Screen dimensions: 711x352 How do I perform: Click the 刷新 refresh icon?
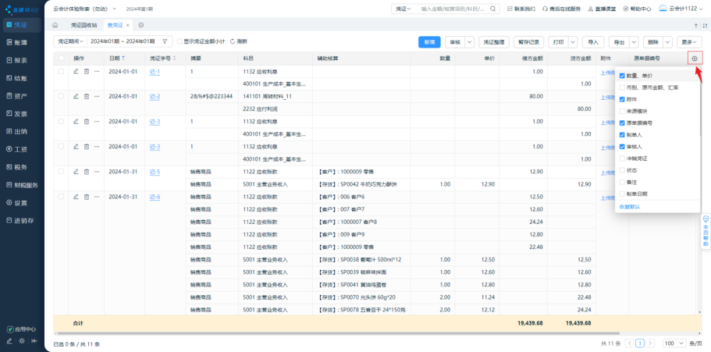[232, 41]
